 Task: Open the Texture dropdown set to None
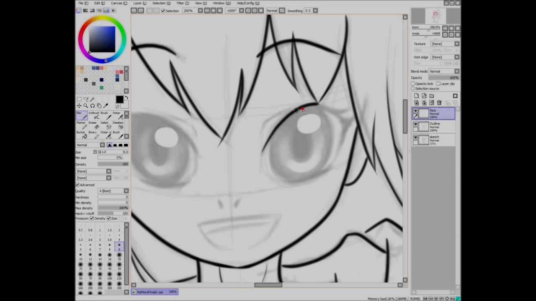pos(456,43)
